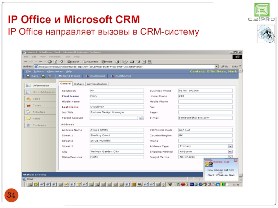Open Media in the browser toolbar
This screenshot has width=278, height=208.
[107, 62]
